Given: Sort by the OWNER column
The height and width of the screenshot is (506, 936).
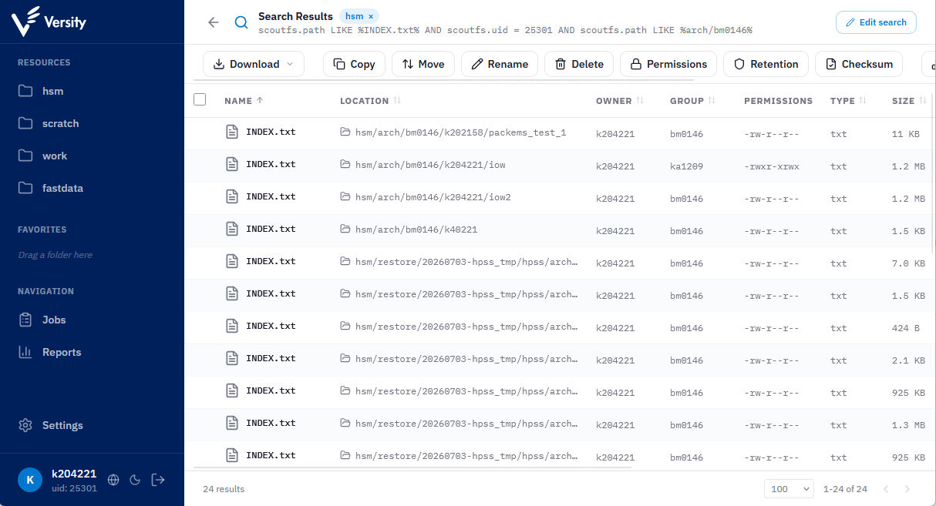Looking at the screenshot, I should tap(620, 101).
